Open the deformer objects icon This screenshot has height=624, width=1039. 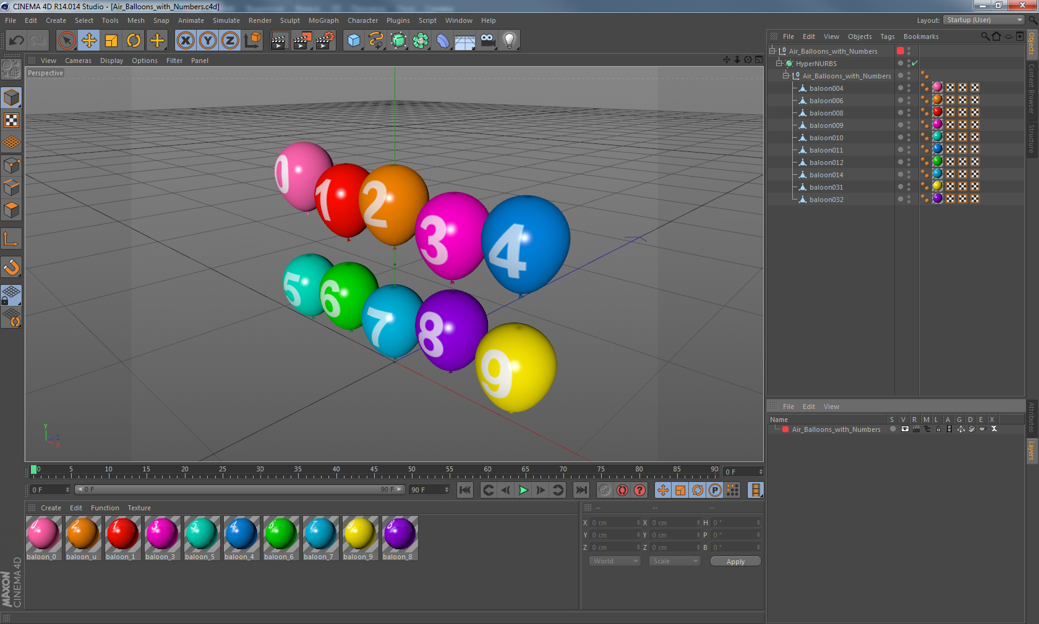click(443, 41)
